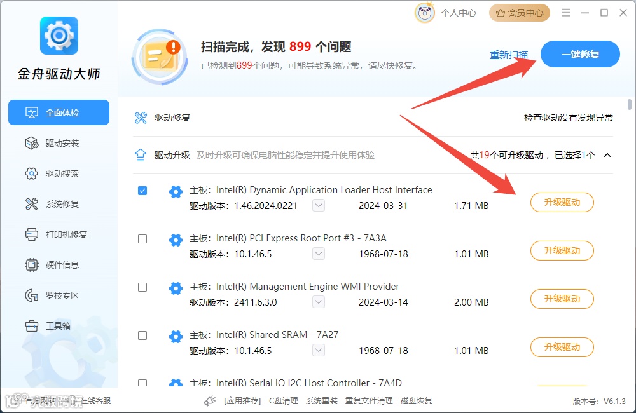The width and height of the screenshot is (636, 413).
Task: Open the 驱动搜索 section
Action: (x=59, y=173)
